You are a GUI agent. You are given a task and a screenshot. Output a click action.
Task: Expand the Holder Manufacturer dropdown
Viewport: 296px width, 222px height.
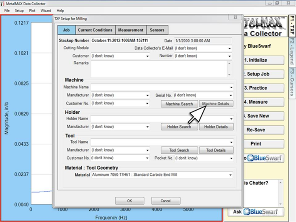tap(148, 127)
